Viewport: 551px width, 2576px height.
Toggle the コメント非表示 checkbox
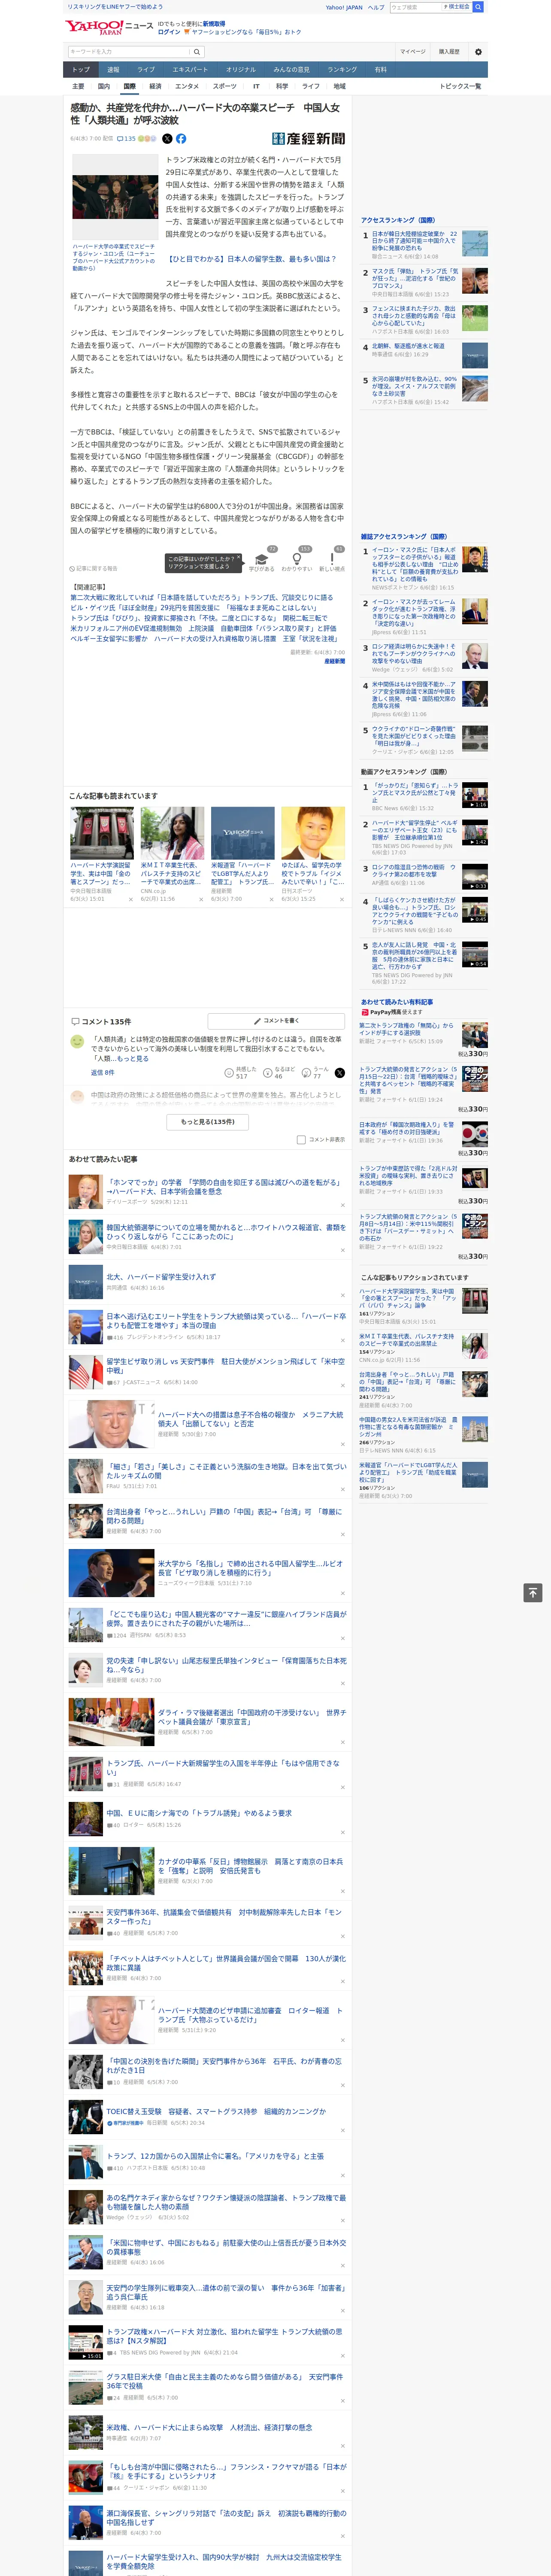301,1139
